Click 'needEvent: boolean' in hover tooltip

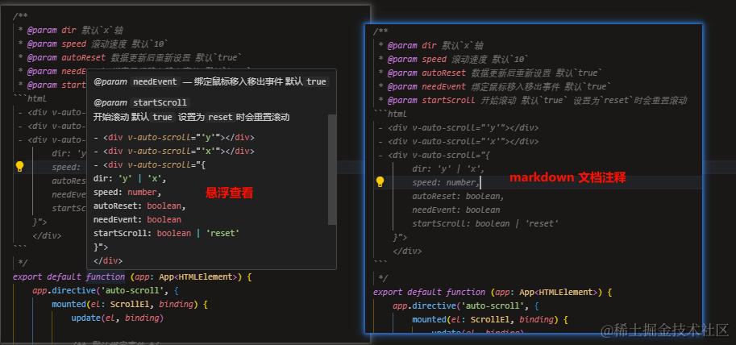(x=137, y=219)
